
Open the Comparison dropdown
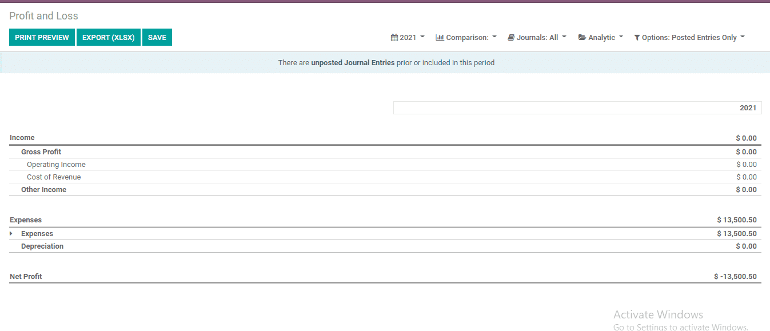pyautogui.click(x=466, y=37)
